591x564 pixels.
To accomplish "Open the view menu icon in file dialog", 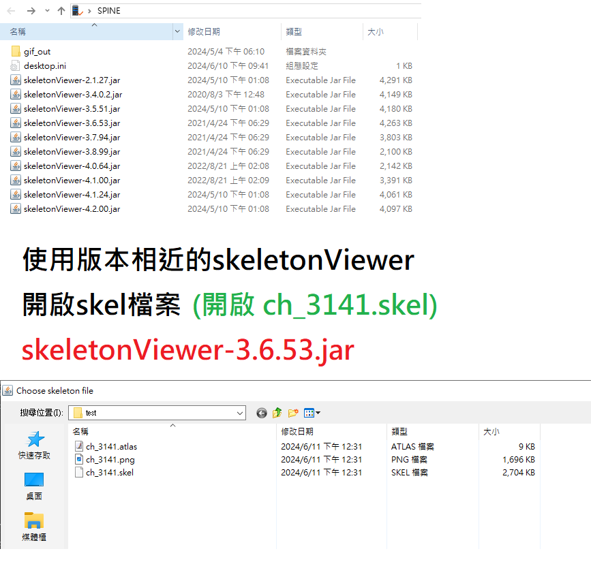I will click(x=312, y=413).
